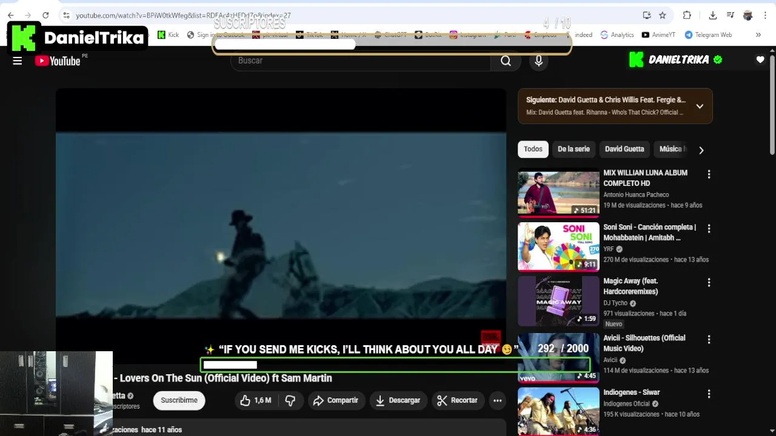Click the Magic Away video title

coord(630,286)
